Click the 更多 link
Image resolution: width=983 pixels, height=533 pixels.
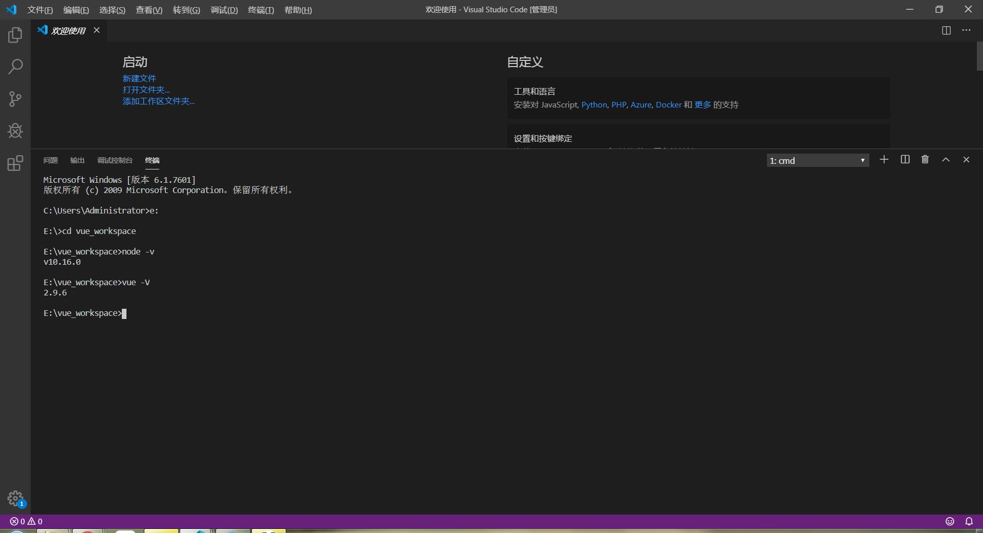pos(702,104)
